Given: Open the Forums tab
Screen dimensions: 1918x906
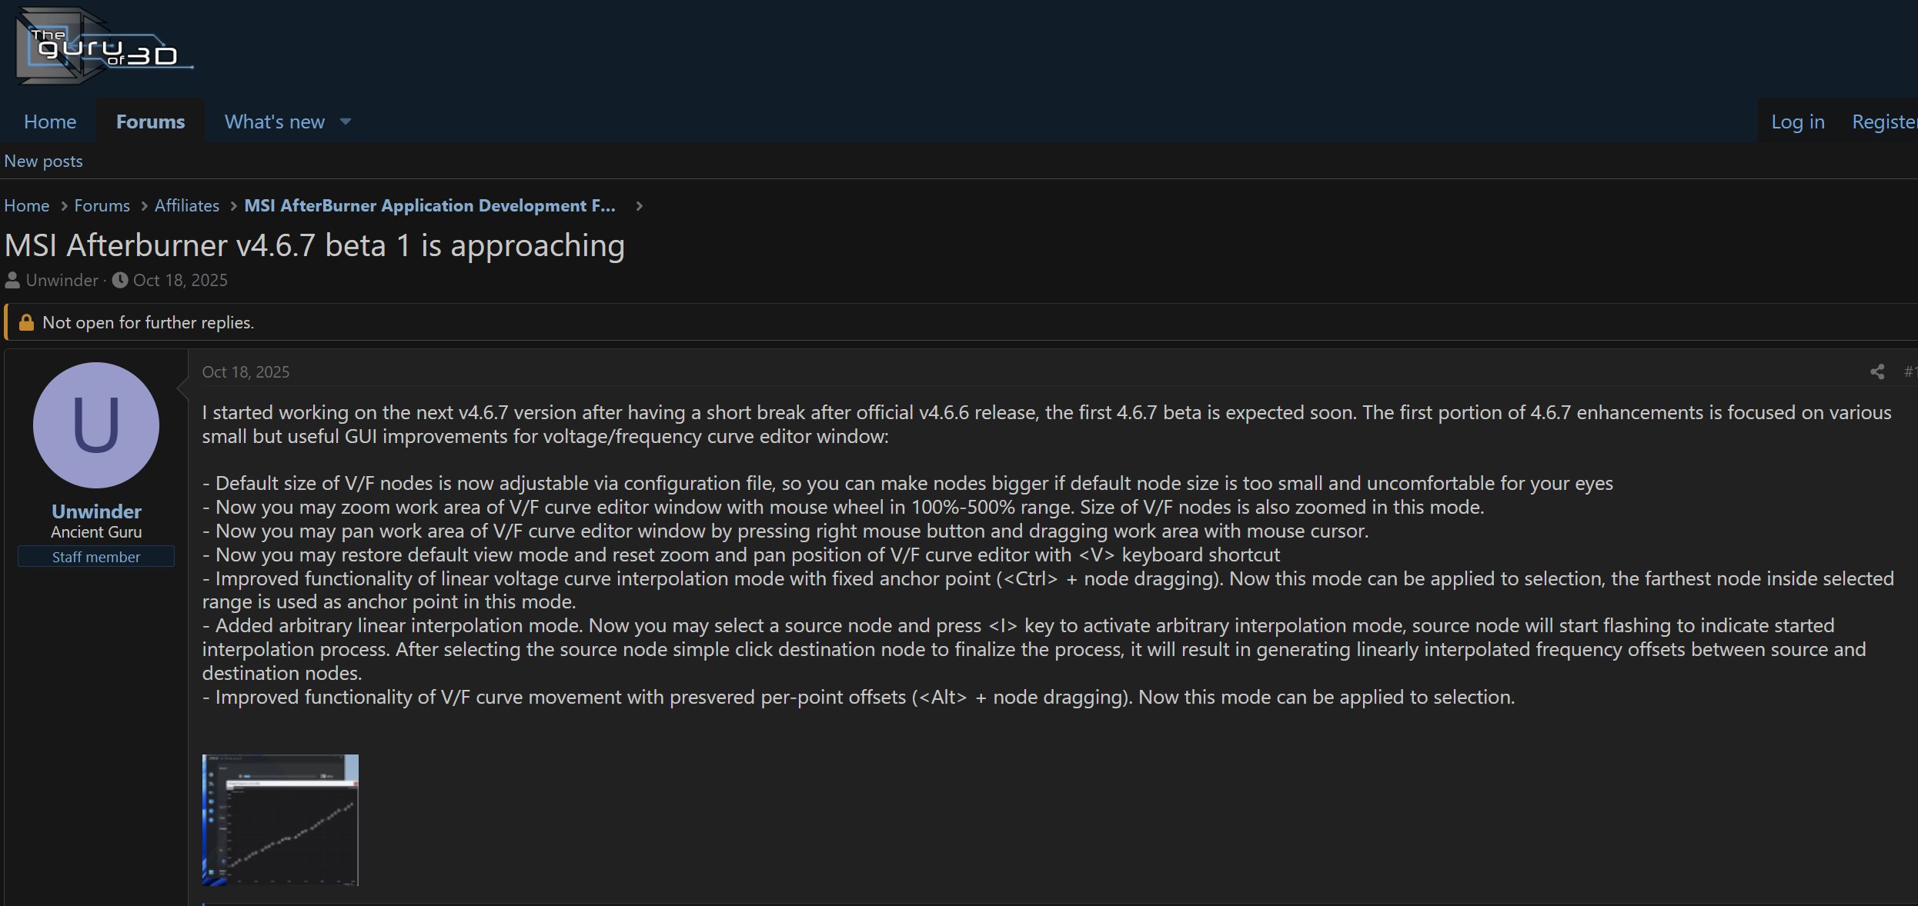Looking at the screenshot, I should (150, 122).
